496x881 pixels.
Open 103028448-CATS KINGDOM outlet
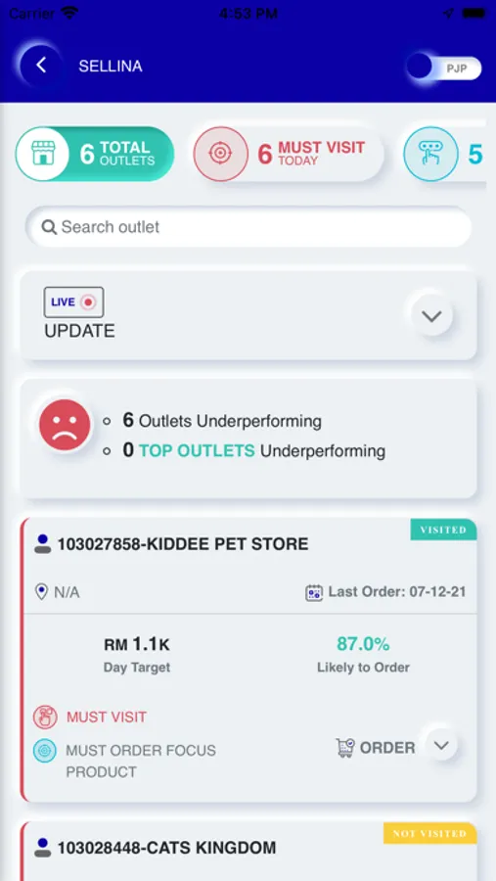[x=167, y=848]
